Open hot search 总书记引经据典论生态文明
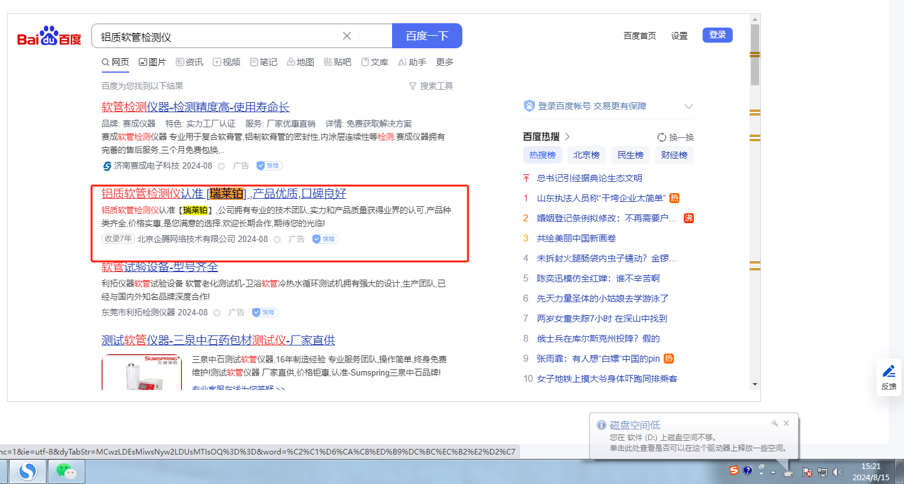This screenshot has height=484, width=904. click(x=590, y=178)
